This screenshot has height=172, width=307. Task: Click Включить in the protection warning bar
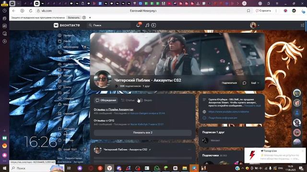pos(73,18)
